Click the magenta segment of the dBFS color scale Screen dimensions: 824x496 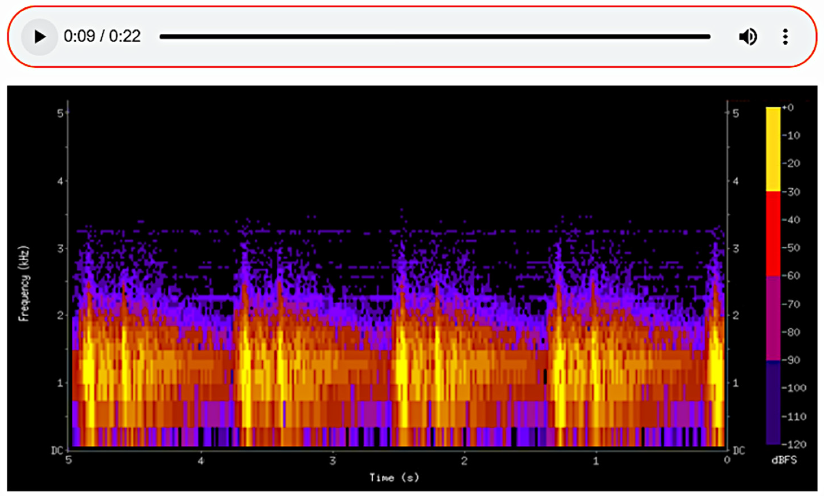click(773, 318)
